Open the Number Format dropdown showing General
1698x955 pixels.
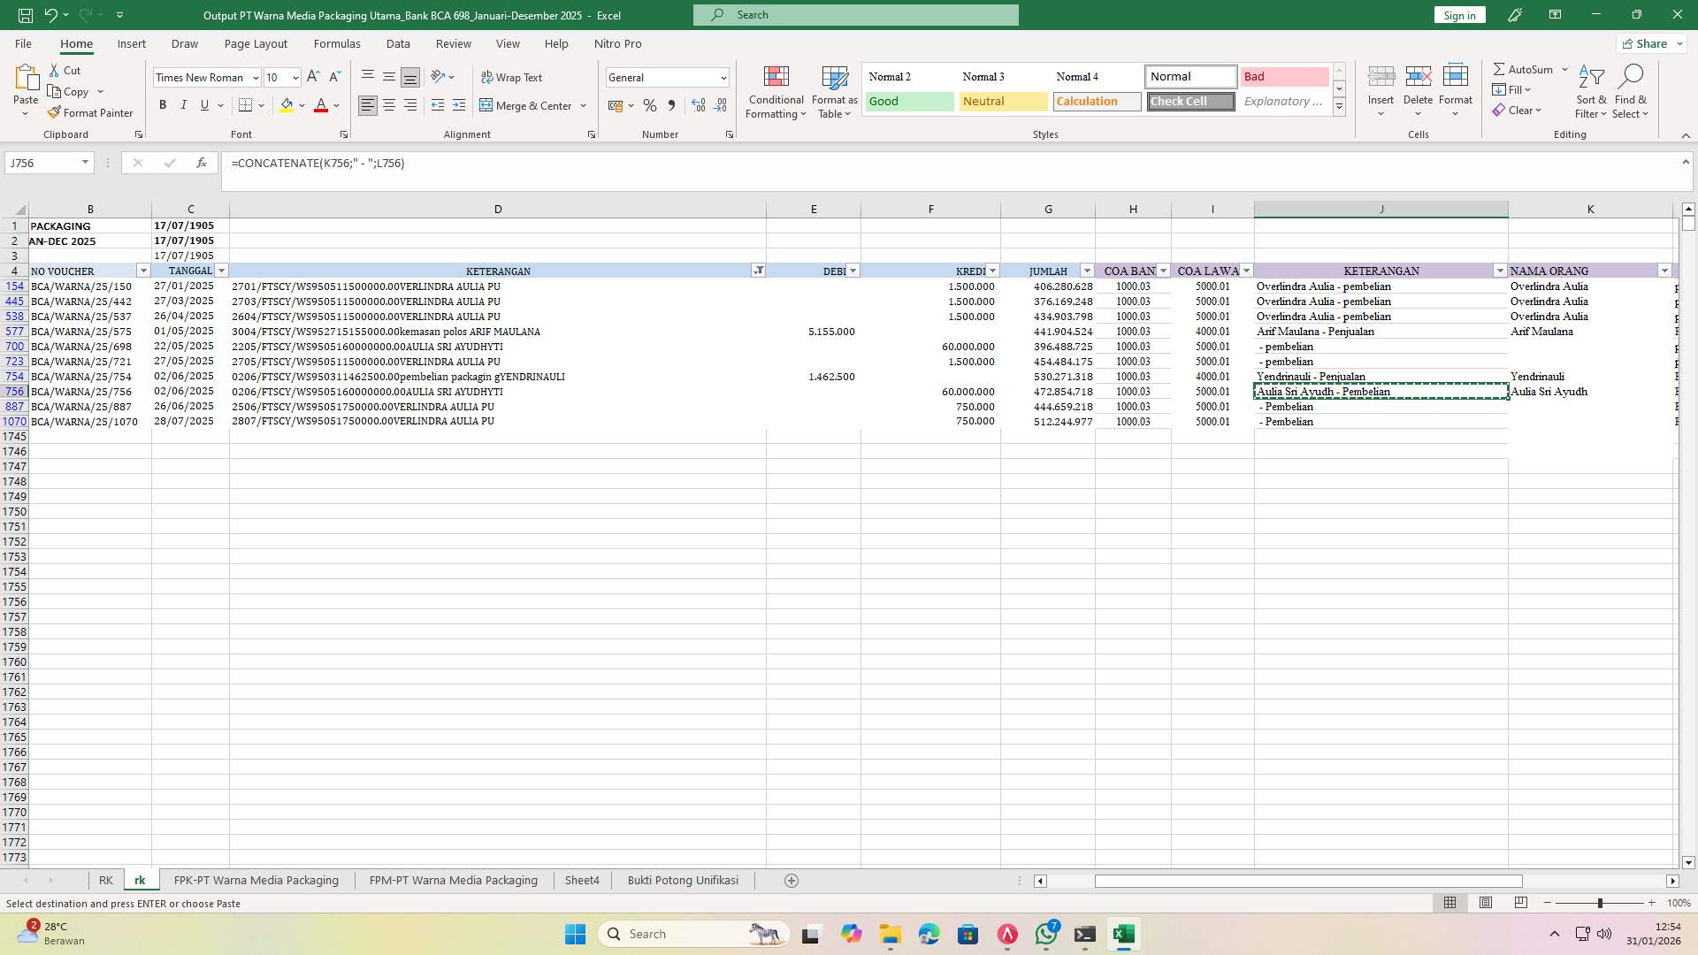[x=668, y=77]
